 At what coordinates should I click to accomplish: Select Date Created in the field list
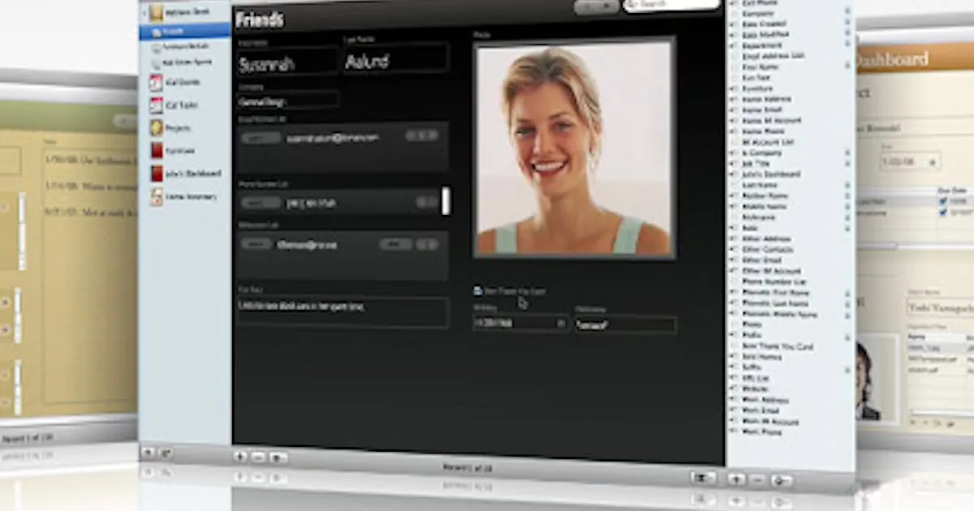click(765, 25)
